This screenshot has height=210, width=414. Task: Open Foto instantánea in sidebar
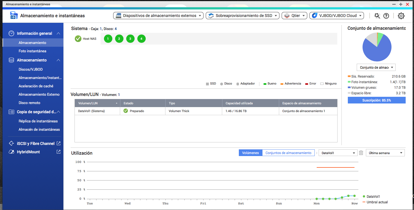click(x=32, y=51)
